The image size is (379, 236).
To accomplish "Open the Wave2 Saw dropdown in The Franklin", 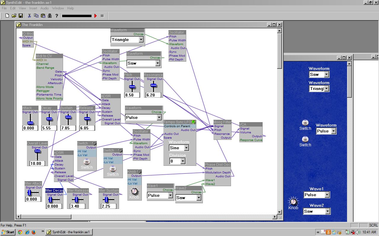I will (199, 198).
